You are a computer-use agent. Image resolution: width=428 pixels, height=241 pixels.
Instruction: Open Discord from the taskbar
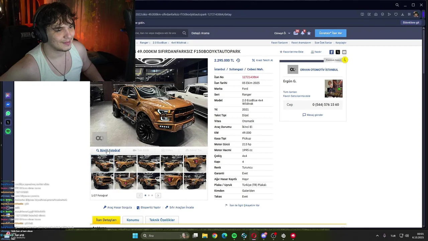[x=264, y=236]
